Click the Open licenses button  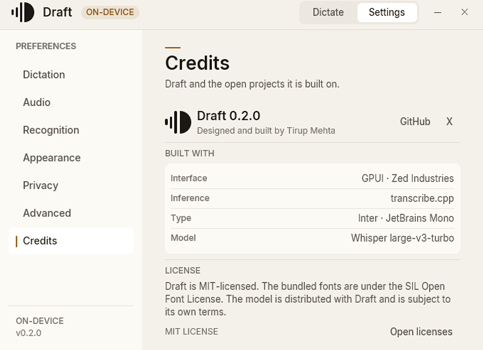(x=421, y=332)
